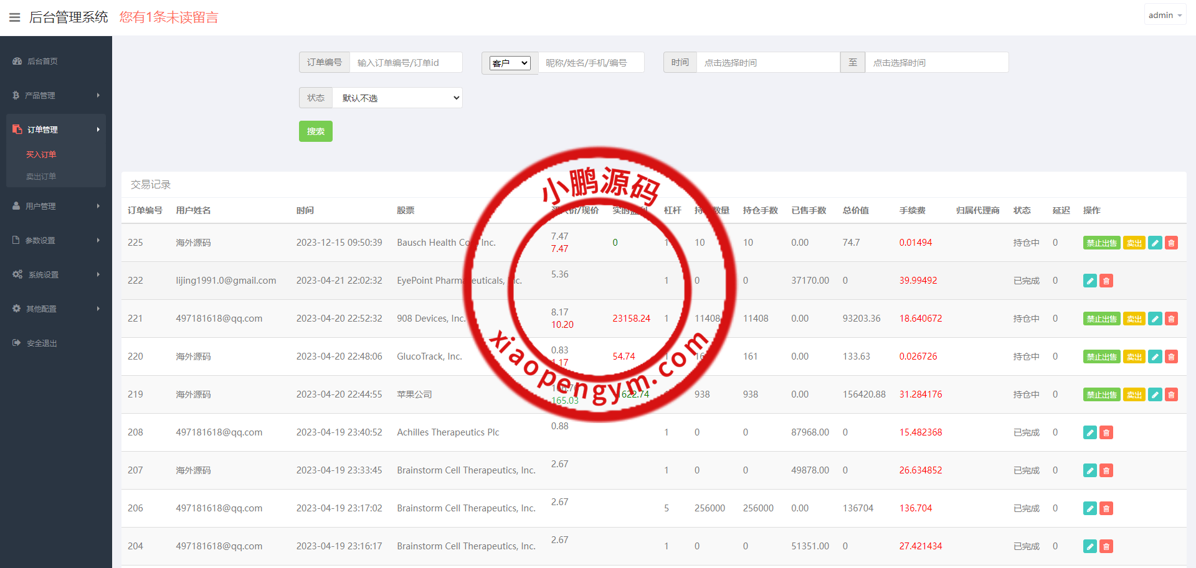1196x568 pixels.
Task: Delete order 219 using trash icon
Action: [1171, 395]
